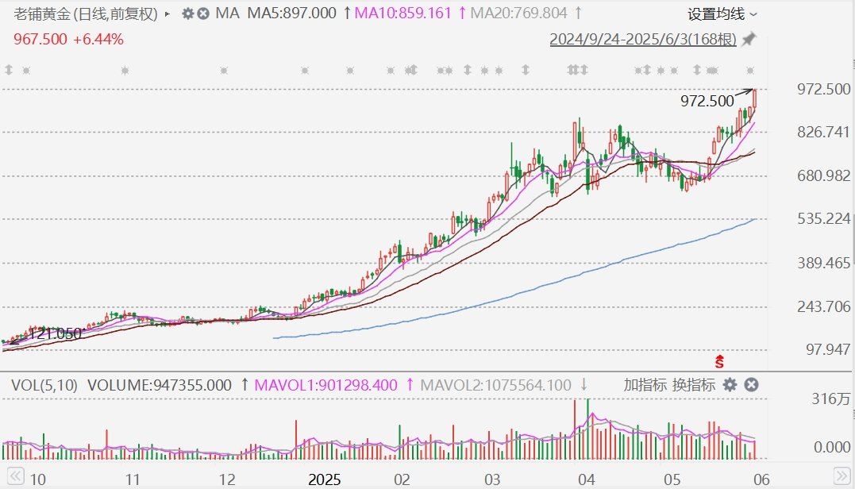This screenshot has width=855, height=489.
Task: Open the 2024/9/24-2025/6/3(168根) date range link
Action: 643,39
